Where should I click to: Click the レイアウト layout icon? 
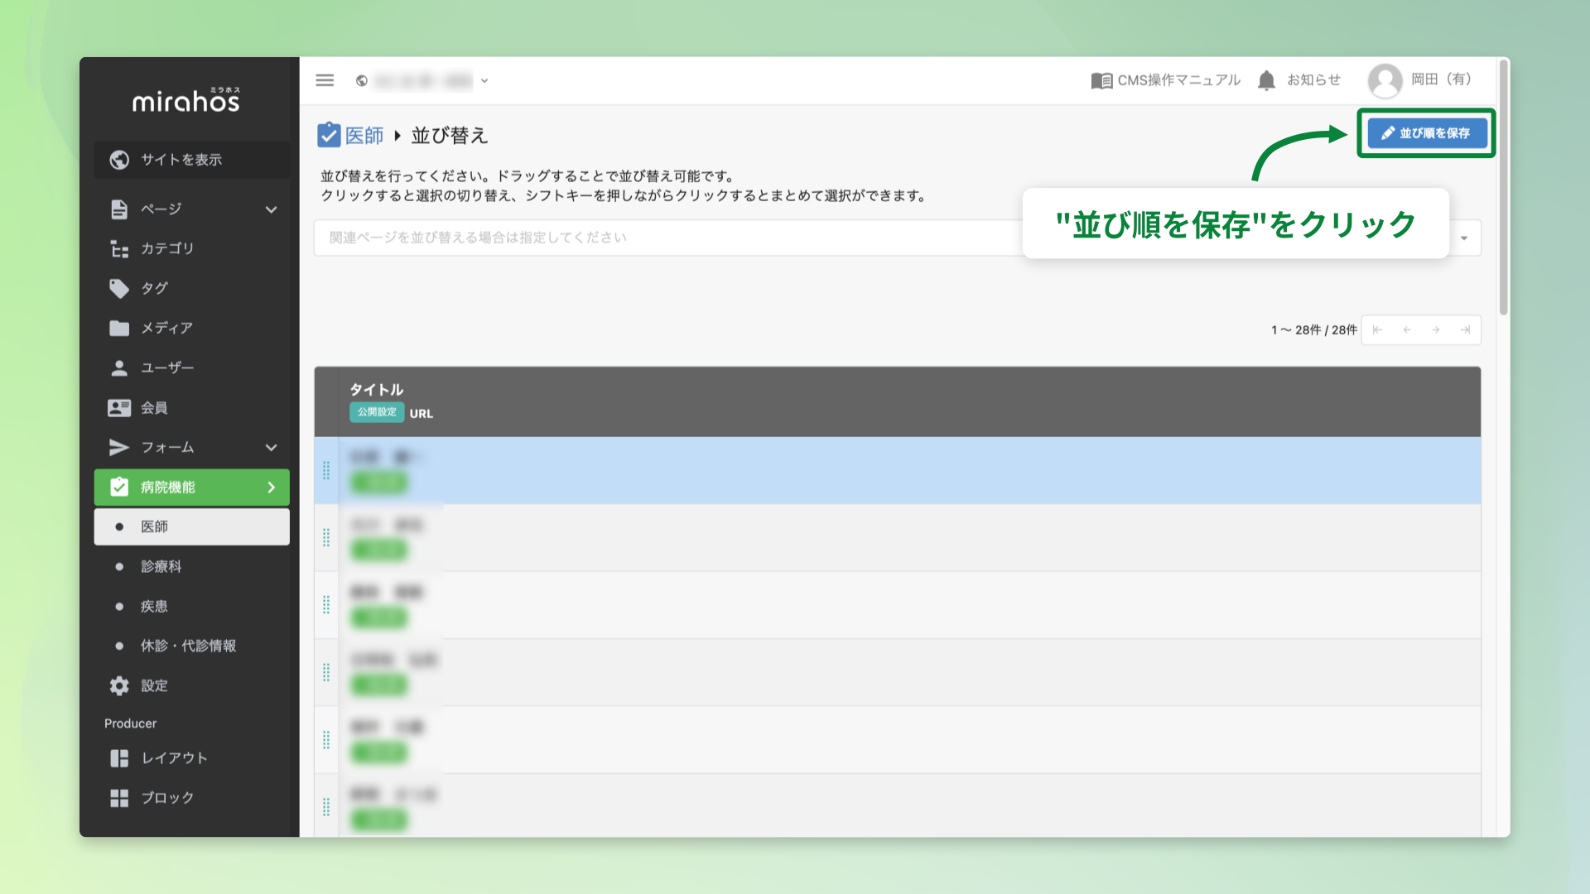pyautogui.click(x=119, y=758)
